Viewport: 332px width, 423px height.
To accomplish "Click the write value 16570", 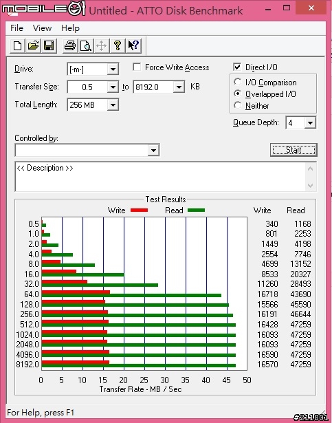I will (x=267, y=365).
